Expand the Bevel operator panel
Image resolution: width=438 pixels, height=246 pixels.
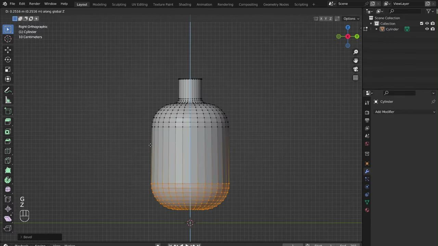coord(40,237)
